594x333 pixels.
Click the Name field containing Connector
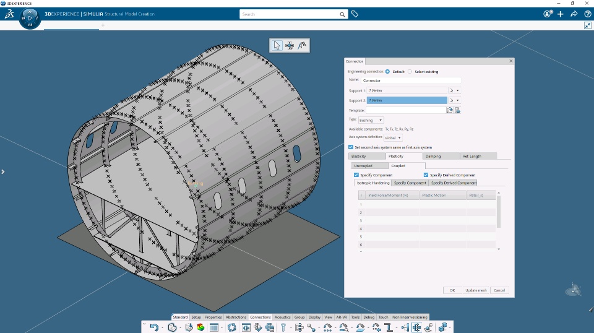pos(411,80)
